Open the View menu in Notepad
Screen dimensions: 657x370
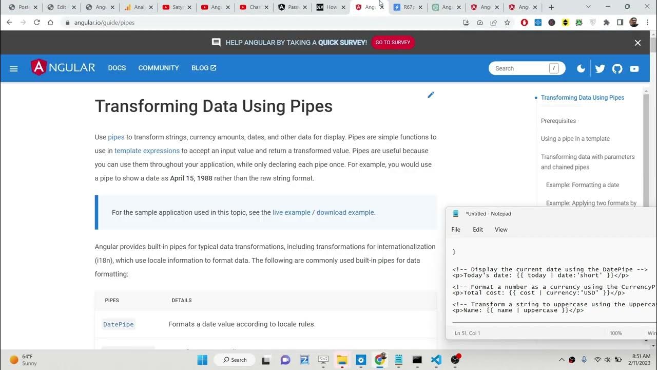(x=501, y=230)
